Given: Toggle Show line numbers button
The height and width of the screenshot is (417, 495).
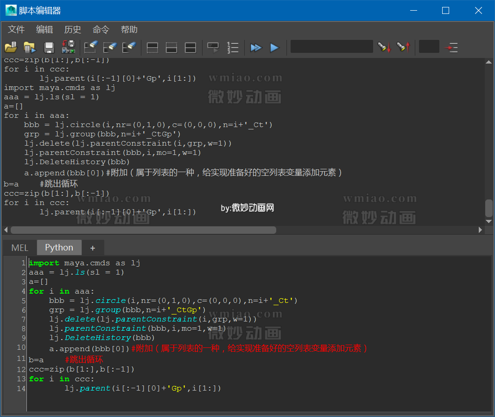Looking at the screenshot, I should pyautogui.click(x=233, y=47).
